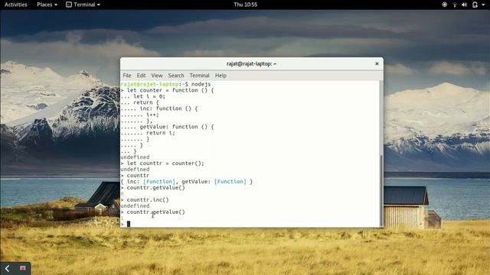Click the Wi-Fi network icon
The width and height of the screenshot is (490, 275).
[x=455, y=5]
